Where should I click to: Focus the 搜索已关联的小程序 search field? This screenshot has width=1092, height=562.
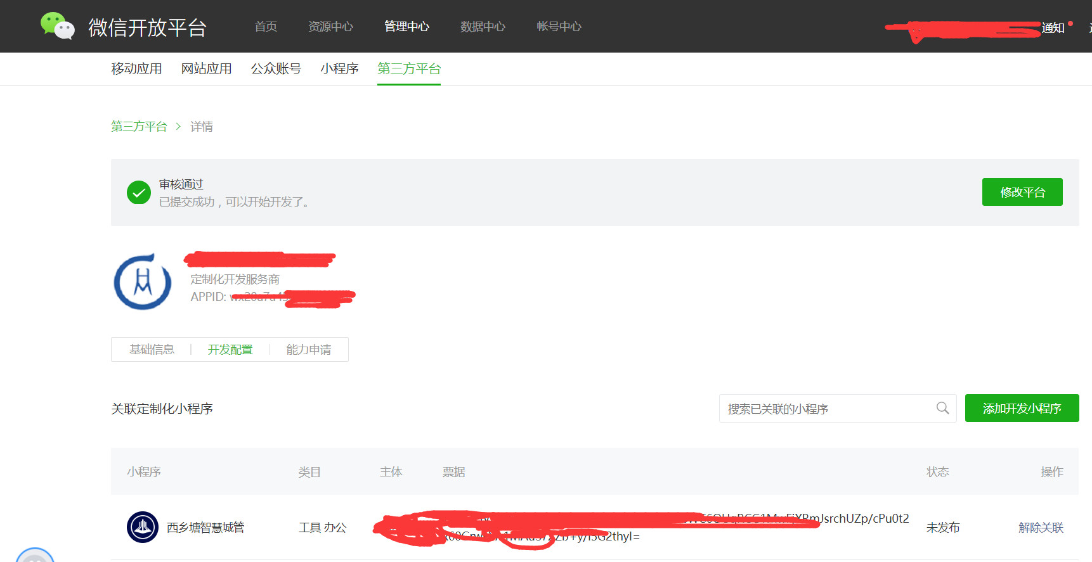(x=837, y=409)
